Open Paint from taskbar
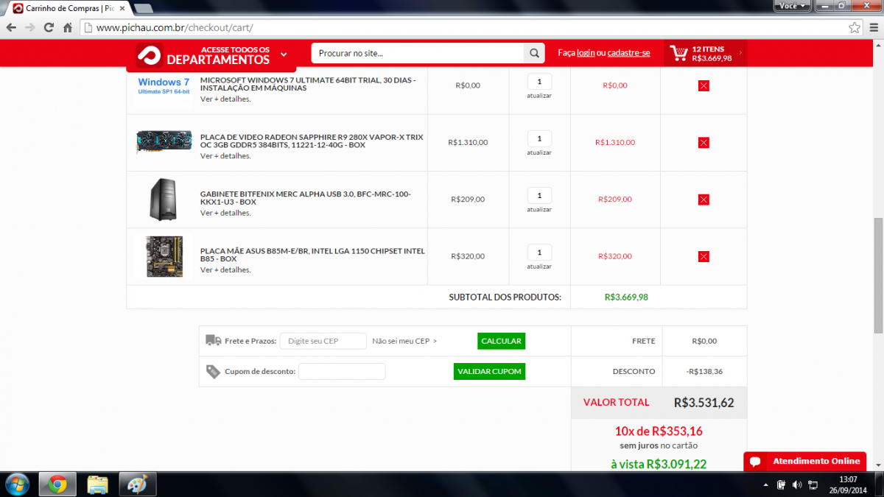The width and height of the screenshot is (884, 497). tap(138, 484)
